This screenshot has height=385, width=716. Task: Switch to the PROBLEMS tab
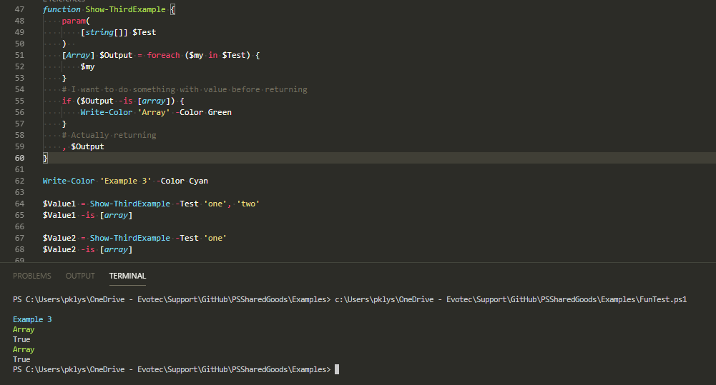[x=31, y=276]
